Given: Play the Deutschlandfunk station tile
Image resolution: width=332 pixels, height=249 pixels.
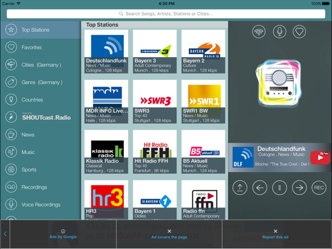Looking at the screenshot, I should [106, 52].
